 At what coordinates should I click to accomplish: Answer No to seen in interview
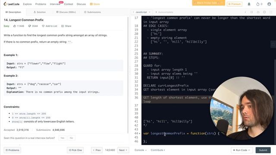[x=71, y=138]
